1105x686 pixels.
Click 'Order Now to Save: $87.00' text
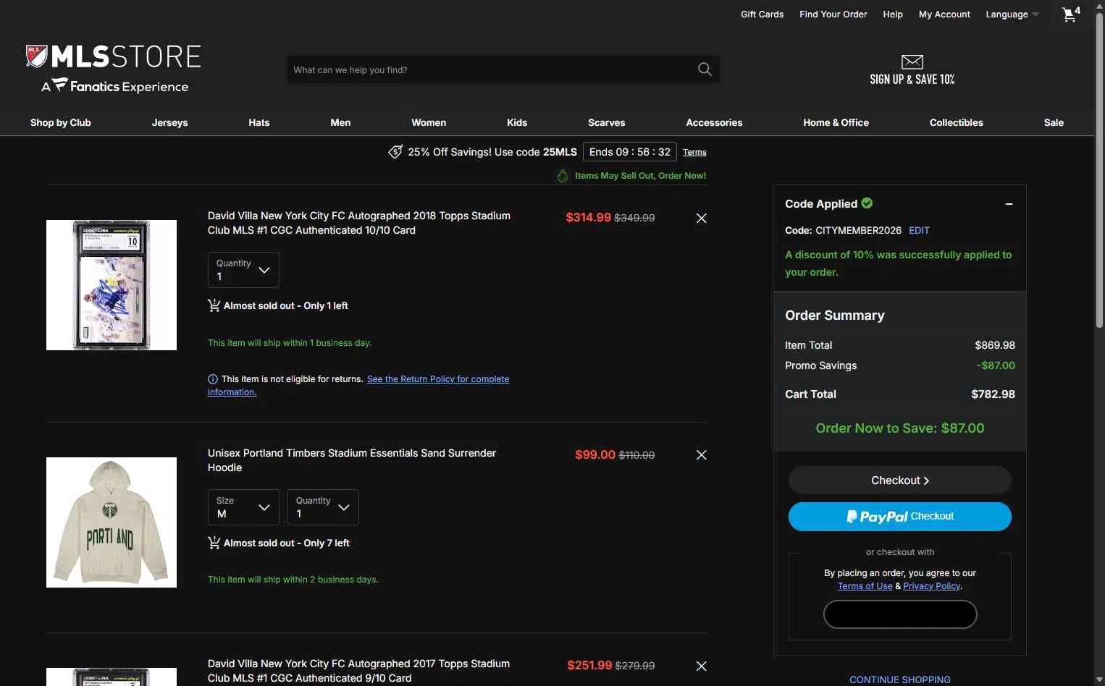pos(900,428)
